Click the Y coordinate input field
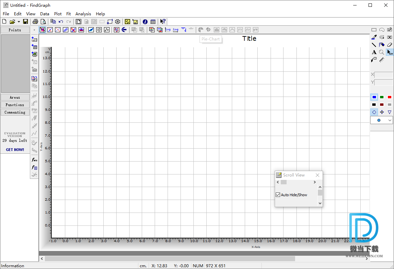 point(384,82)
